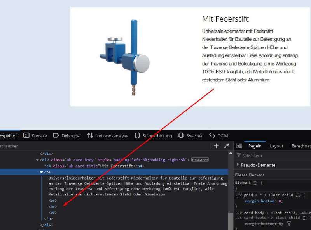Click the filter funnel beside overridden margin-bottom
Image resolution: width=311 pixels, height=230 pixels.
(x=289, y=224)
